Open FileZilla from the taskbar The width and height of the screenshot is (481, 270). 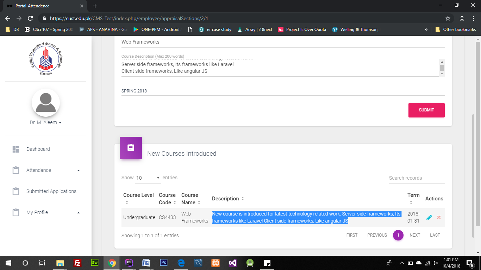[77, 263]
